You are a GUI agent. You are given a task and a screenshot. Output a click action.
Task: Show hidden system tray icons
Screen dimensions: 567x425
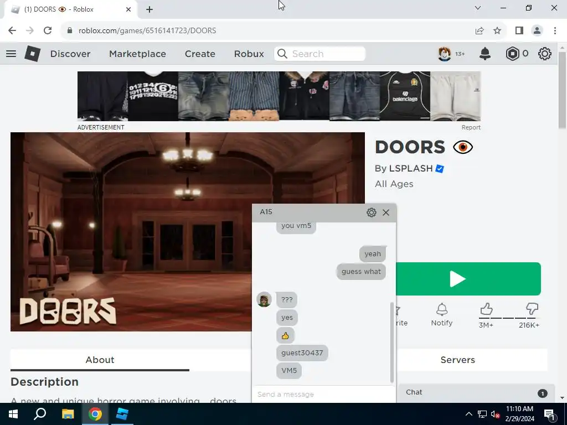468,414
